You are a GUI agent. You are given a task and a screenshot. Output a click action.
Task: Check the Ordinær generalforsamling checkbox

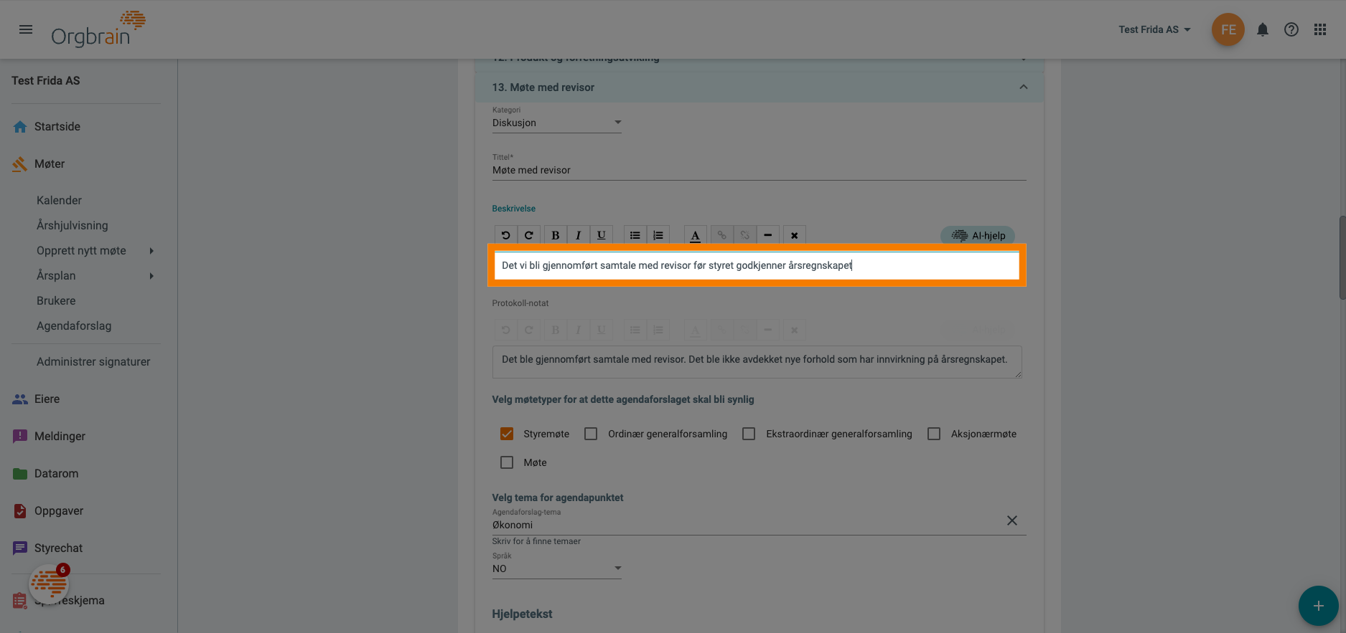591,434
